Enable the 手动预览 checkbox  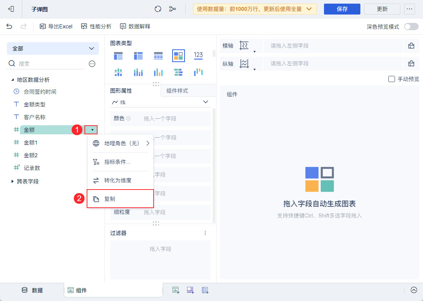tap(391, 79)
